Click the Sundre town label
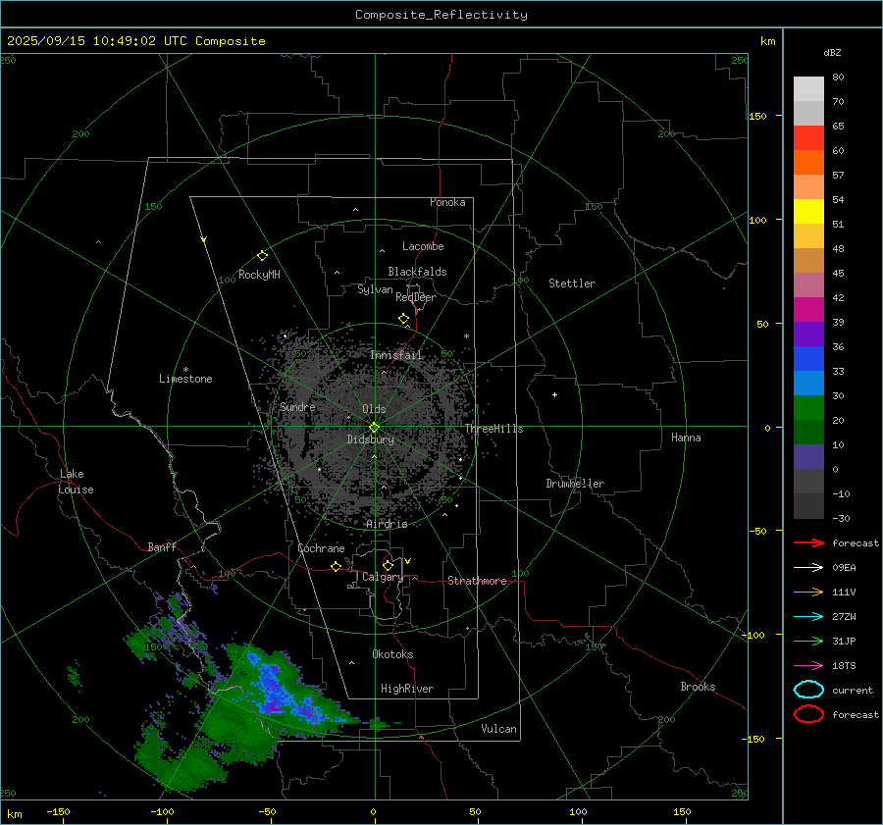This screenshot has width=883, height=825. point(297,406)
